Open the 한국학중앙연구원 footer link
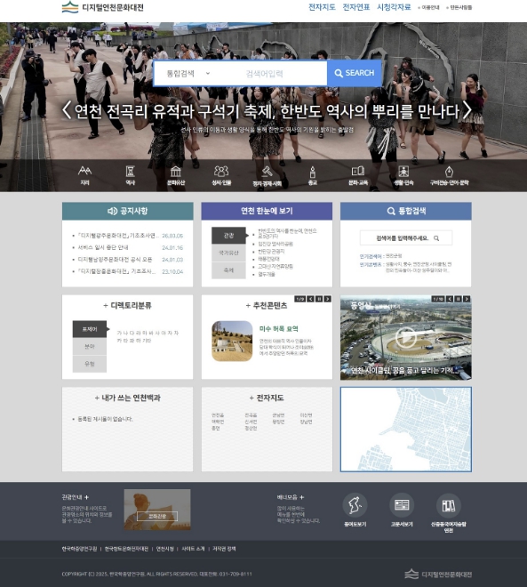The width and height of the screenshot is (527, 587). coord(79,549)
